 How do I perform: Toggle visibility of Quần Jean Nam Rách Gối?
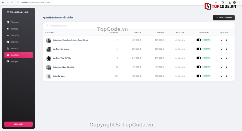click(x=199, y=67)
